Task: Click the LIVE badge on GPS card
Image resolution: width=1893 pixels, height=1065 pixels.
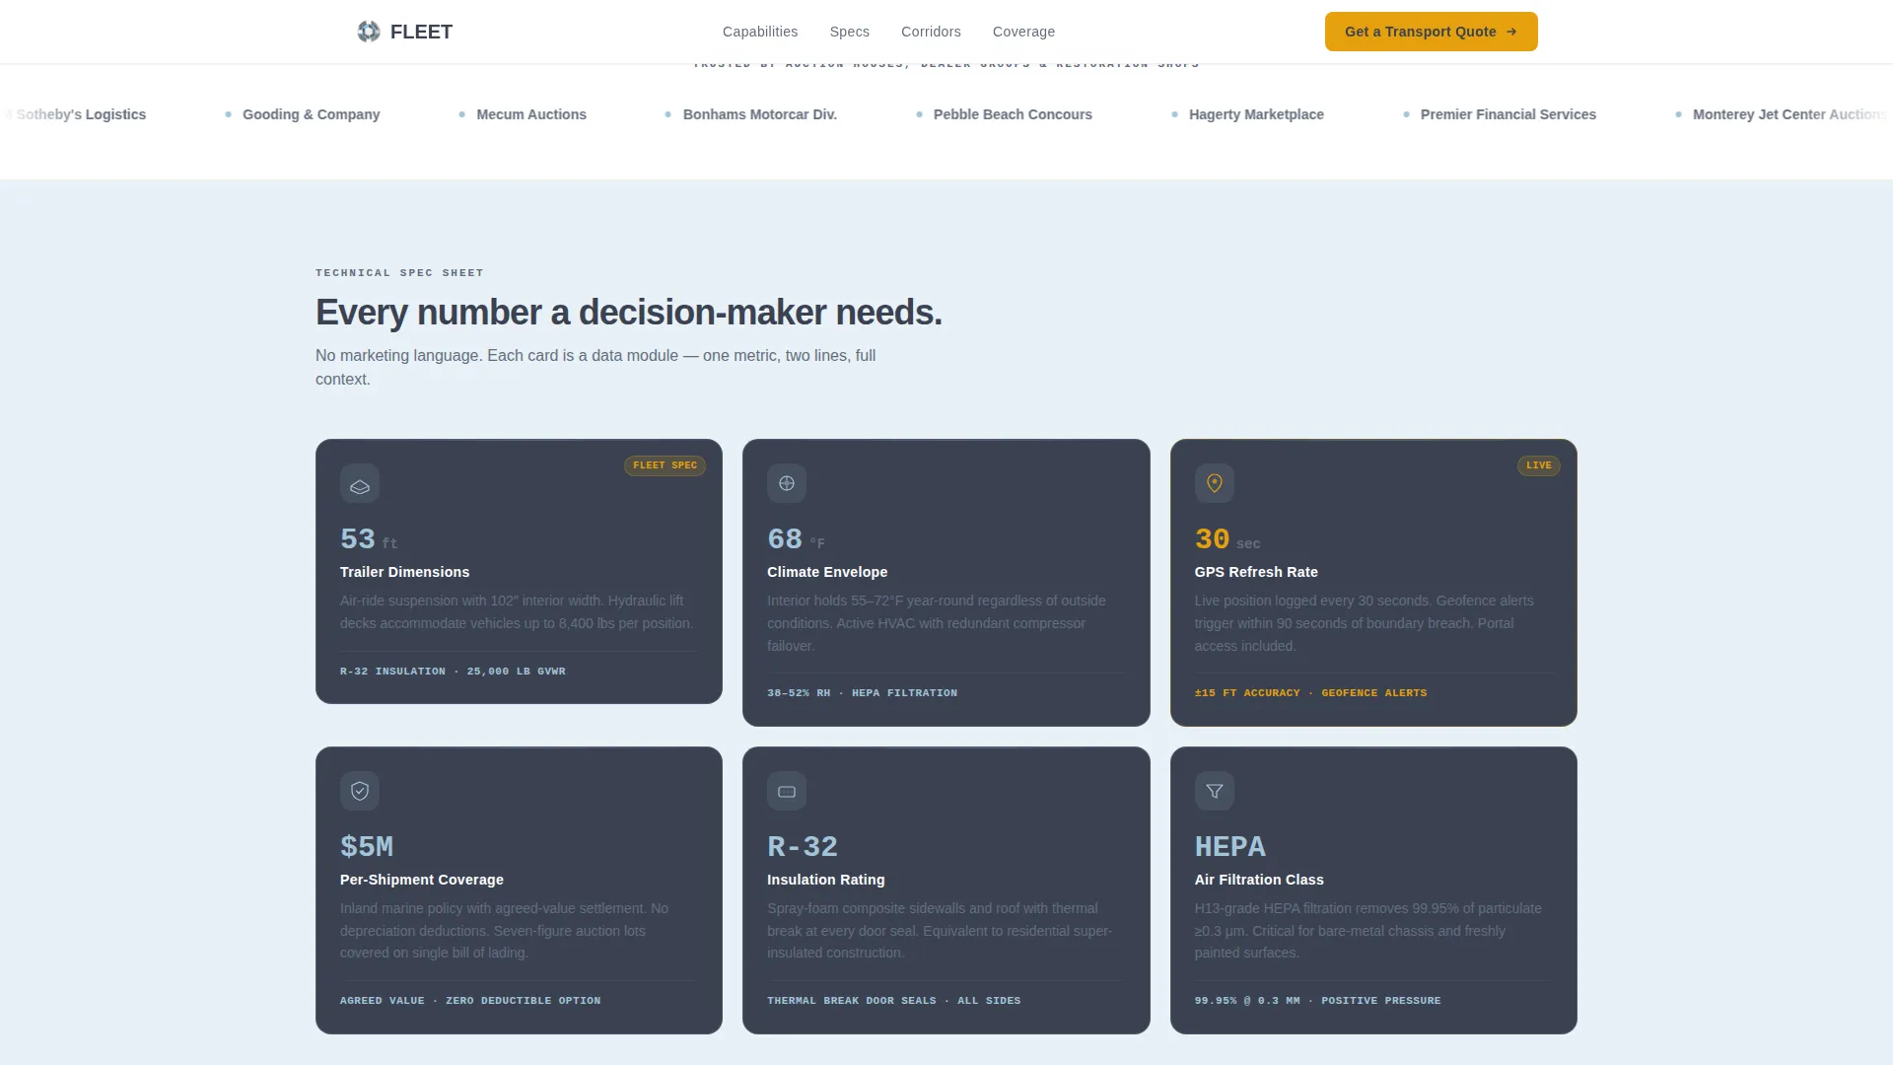Action: point(1538,465)
